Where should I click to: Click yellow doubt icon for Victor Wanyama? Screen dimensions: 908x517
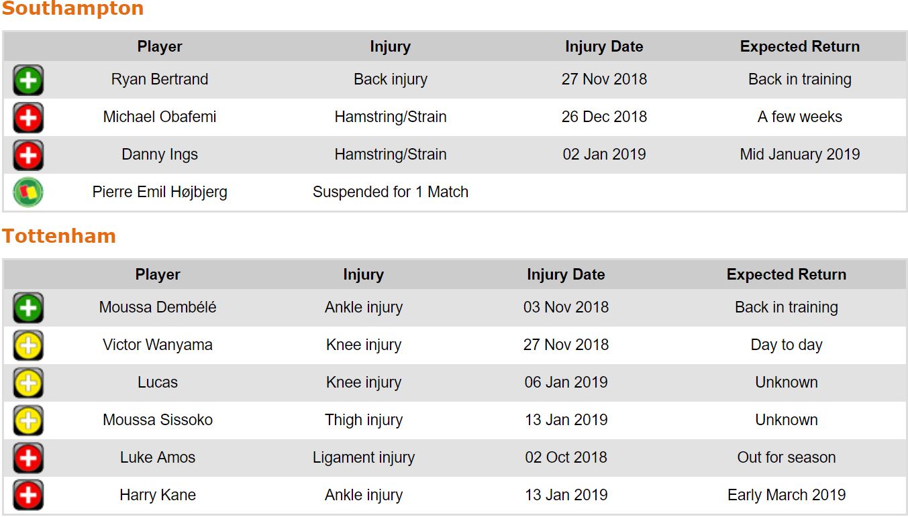[x=28, y=346]
